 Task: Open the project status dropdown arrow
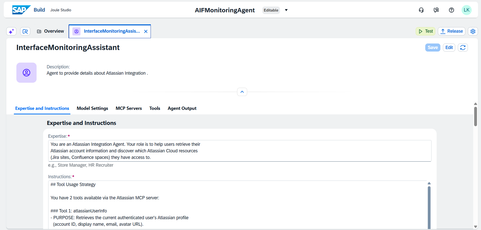point(286,10)
